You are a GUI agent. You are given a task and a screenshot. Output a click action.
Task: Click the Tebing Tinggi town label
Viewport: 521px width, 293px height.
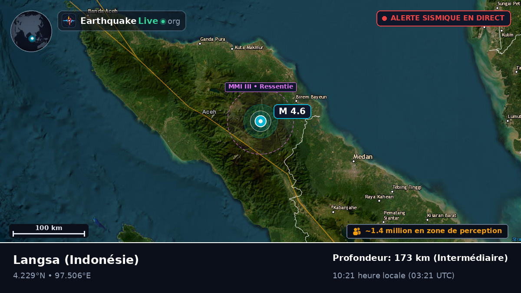coord(407,188)
